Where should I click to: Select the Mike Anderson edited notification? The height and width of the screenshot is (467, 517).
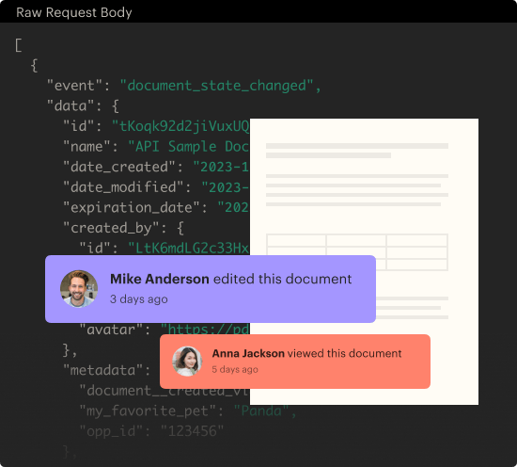211,289
